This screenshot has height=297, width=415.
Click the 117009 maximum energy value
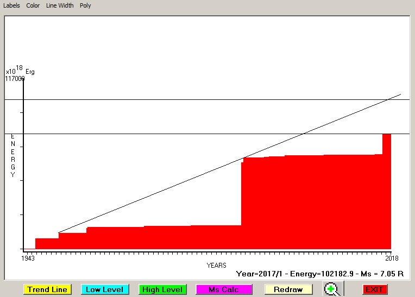click(15, 79)
